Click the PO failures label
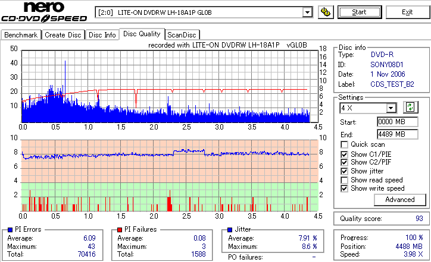This screenshot has height=262, width=431. point(245,257)
